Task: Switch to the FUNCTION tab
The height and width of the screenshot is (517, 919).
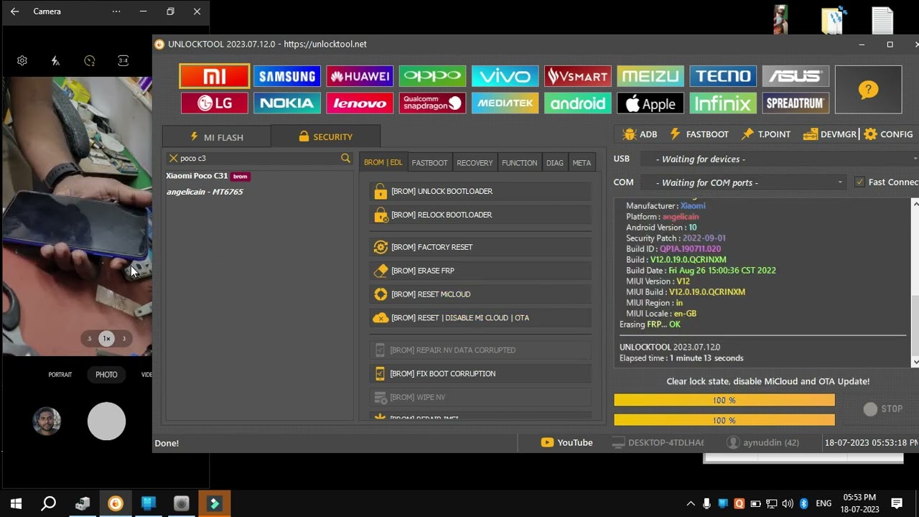Action: [519, 162]
